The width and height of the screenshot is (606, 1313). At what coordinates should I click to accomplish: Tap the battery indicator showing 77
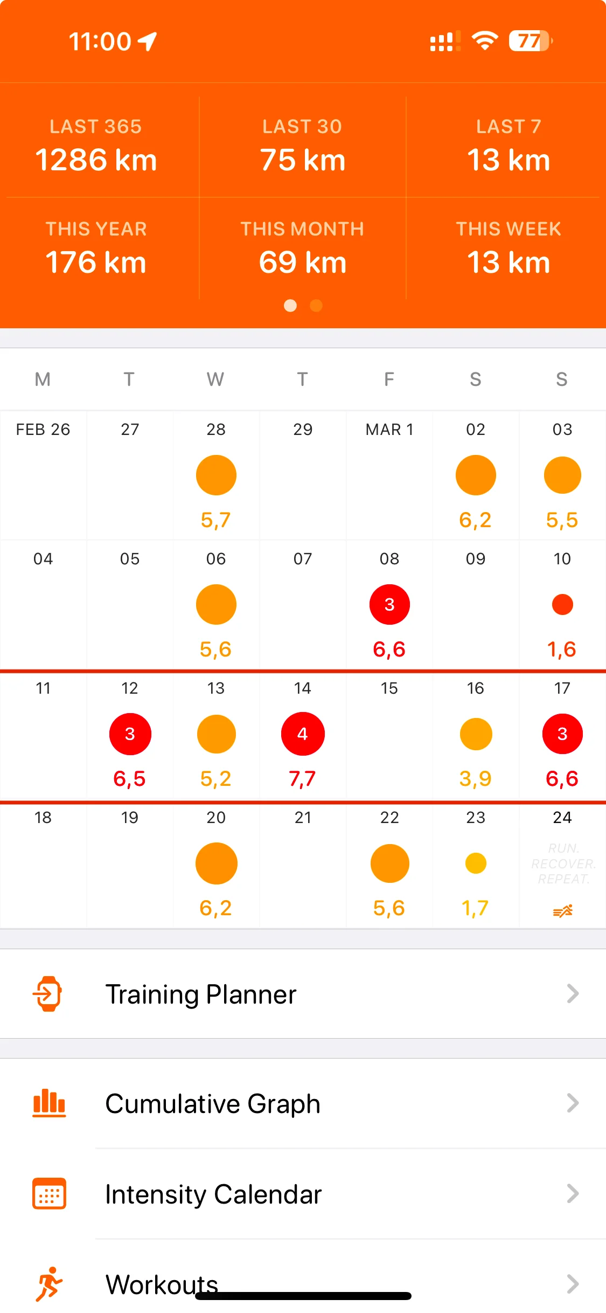point(531,41)
